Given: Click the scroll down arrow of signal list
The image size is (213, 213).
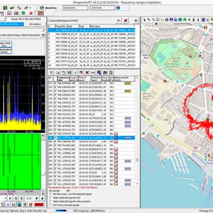Looking at the screenshot, I should point(137,184).
